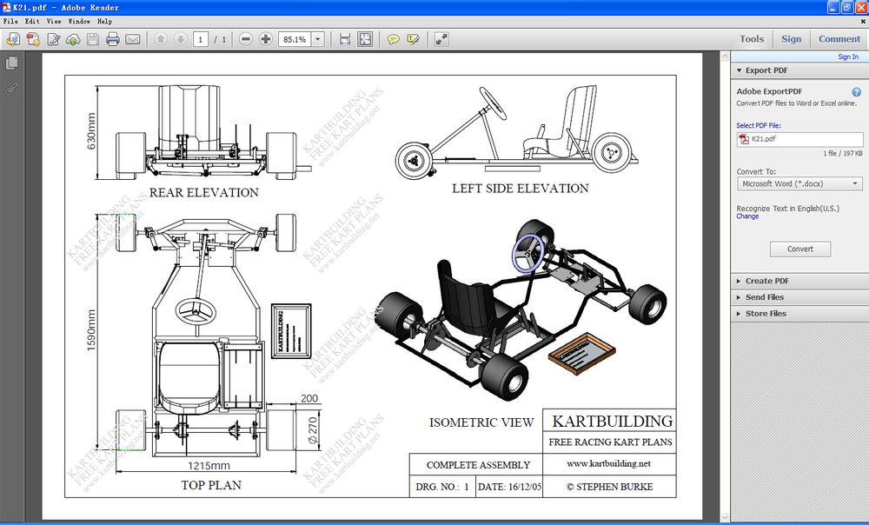This screenshot has height=525, width=869.
Task: Click the Sign document pencil icon
Action: [x=53, y=39]
